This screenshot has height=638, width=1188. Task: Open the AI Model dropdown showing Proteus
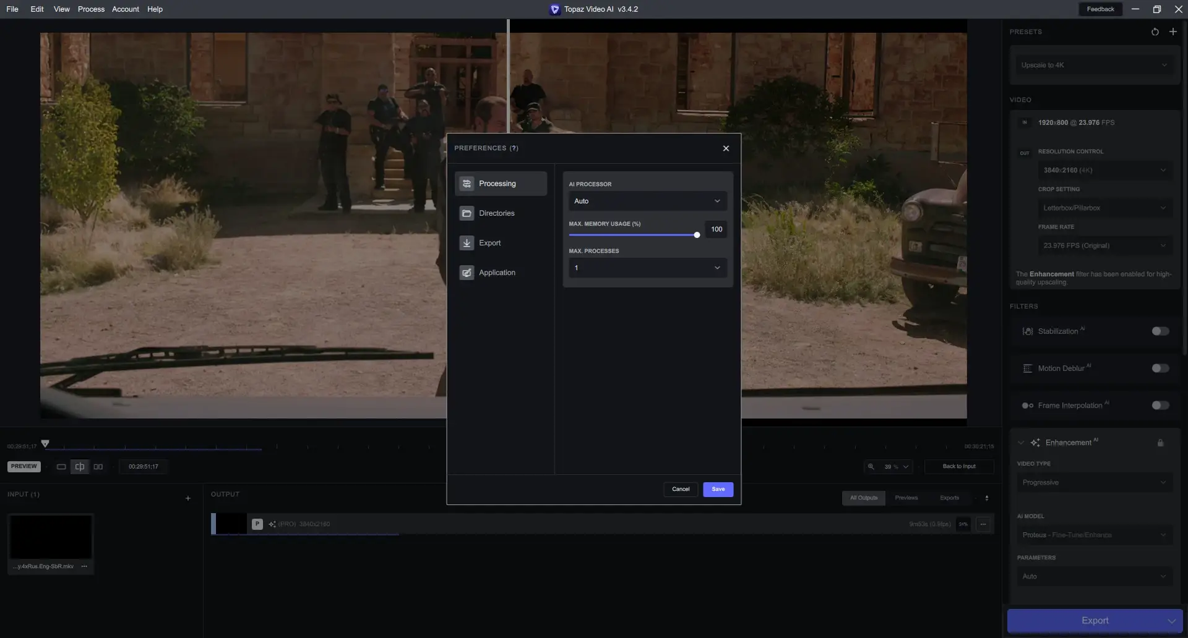[x=1095, y=535]
